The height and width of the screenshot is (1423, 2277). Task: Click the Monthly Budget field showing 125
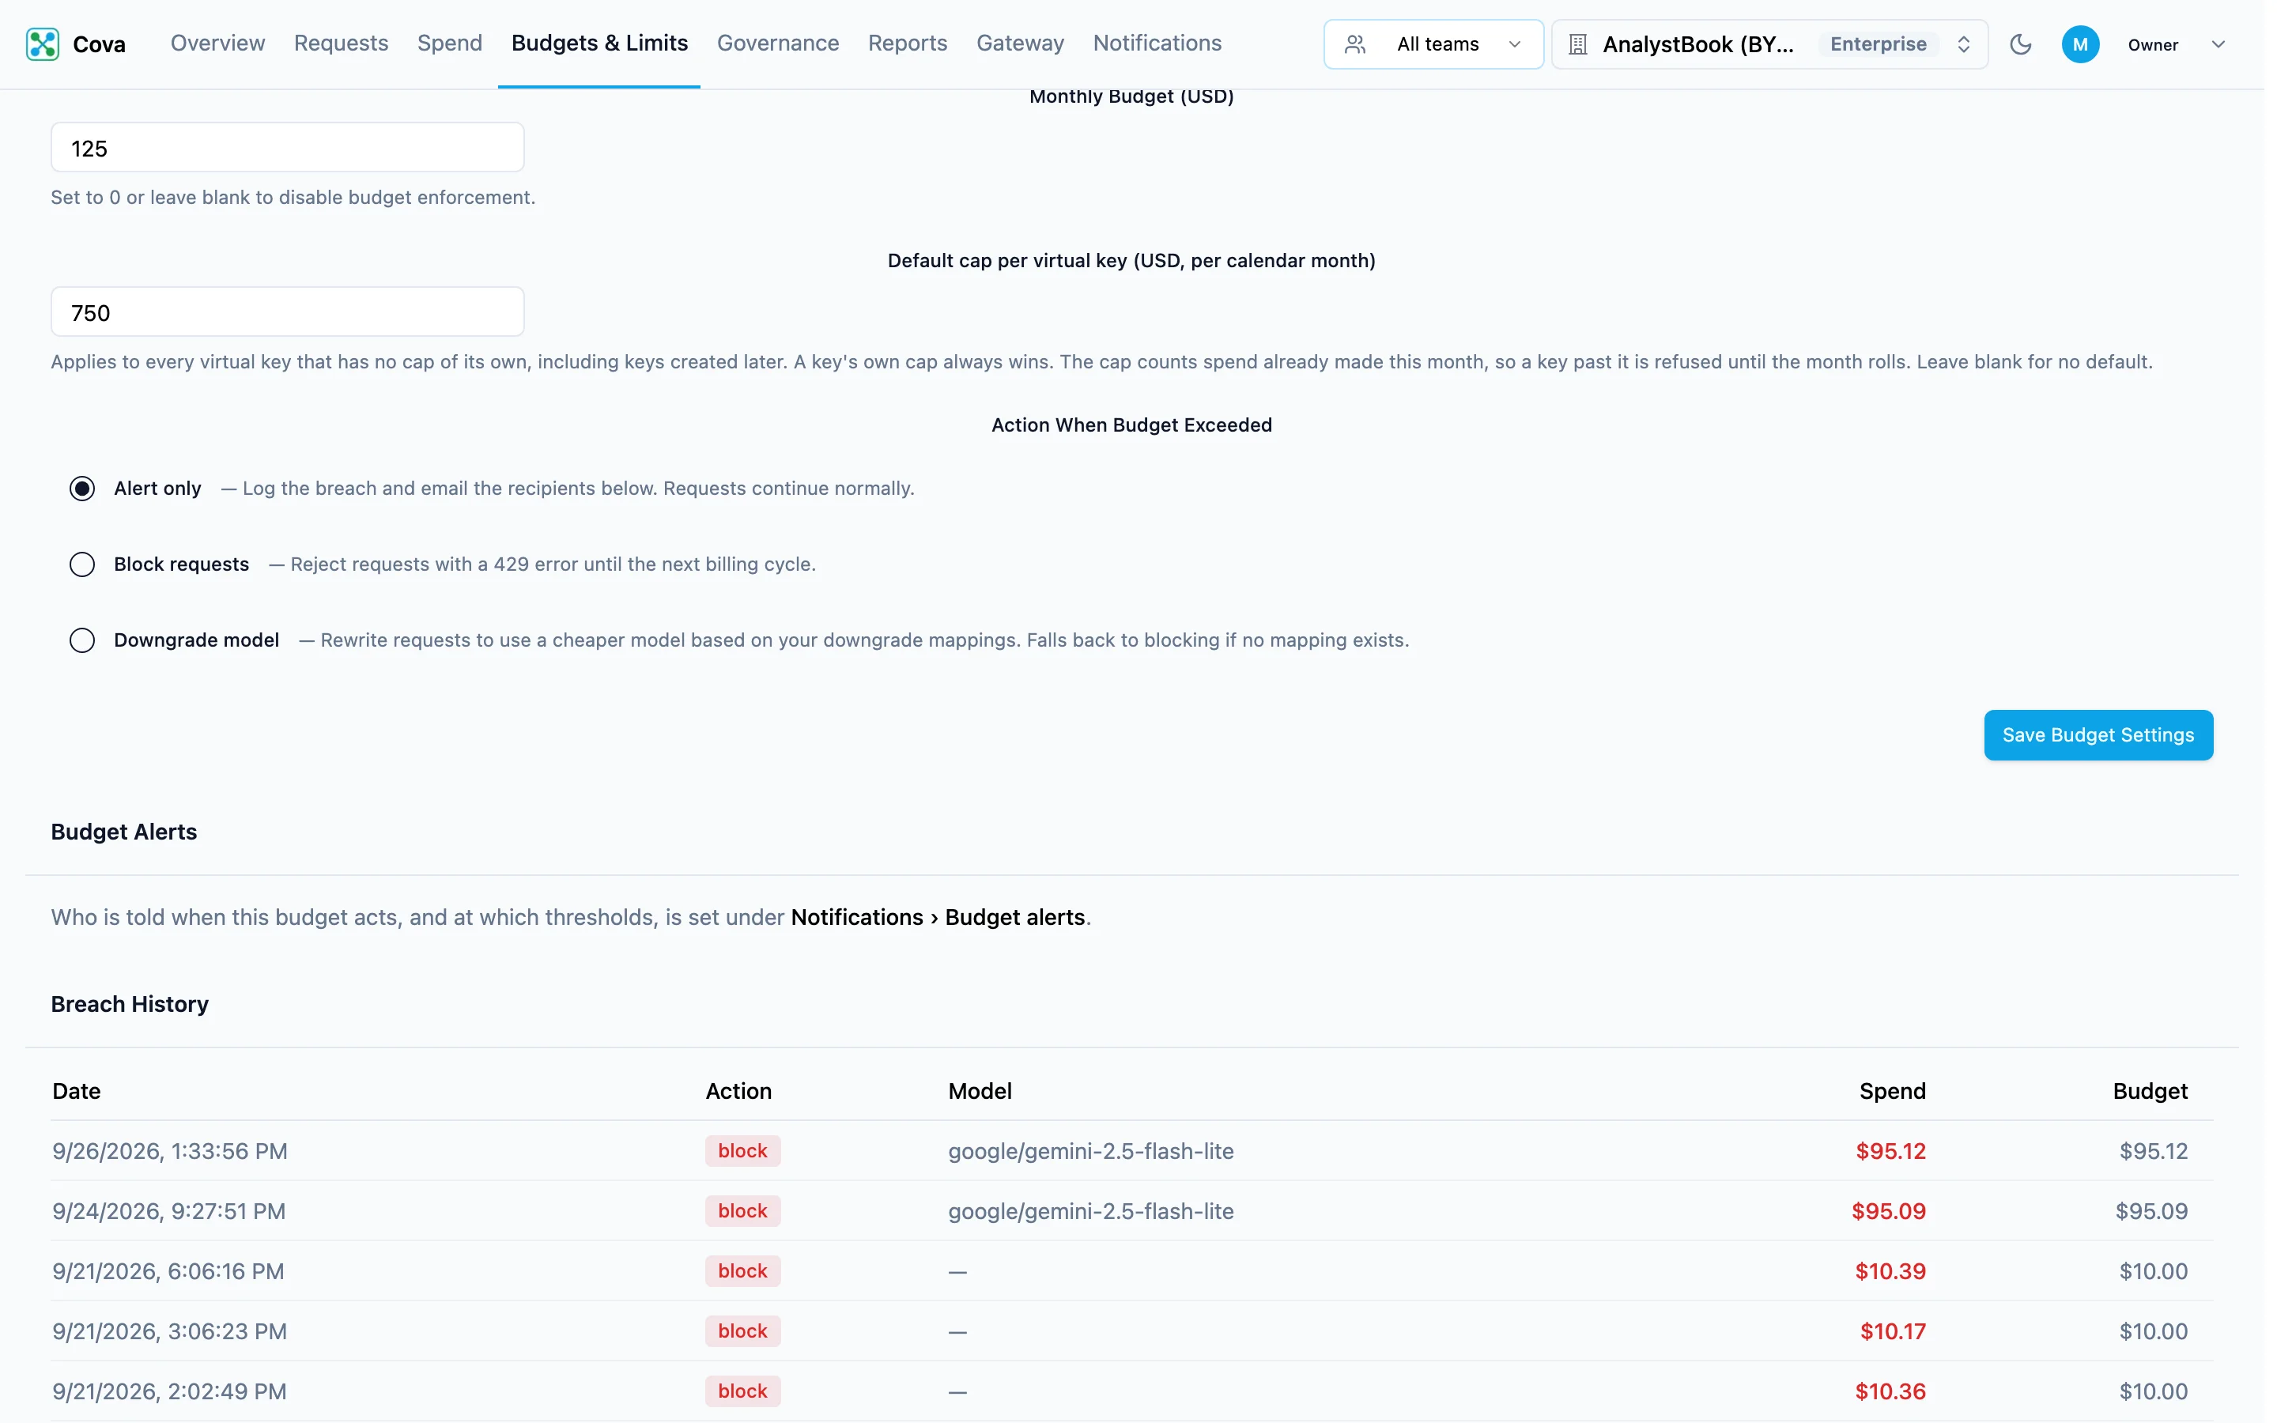point(287,148)
